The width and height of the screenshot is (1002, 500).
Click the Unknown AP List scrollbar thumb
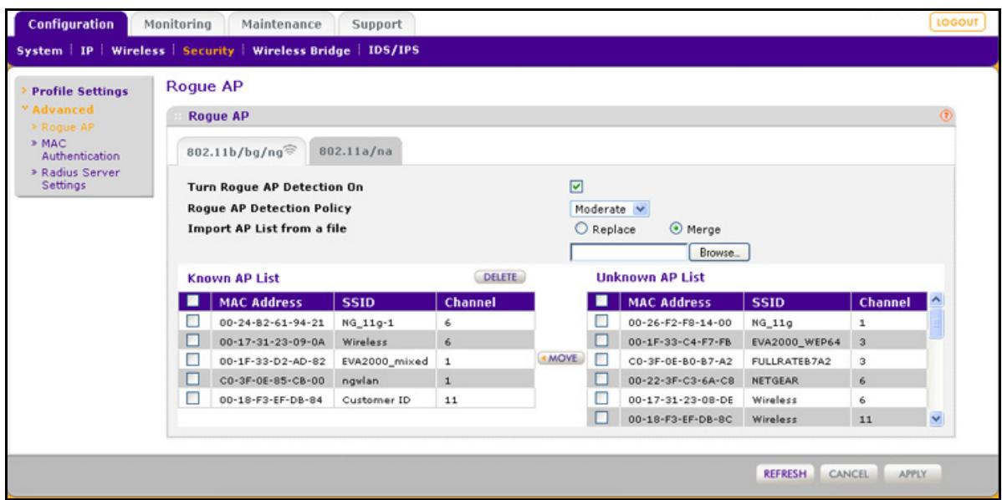coord(936,324)
